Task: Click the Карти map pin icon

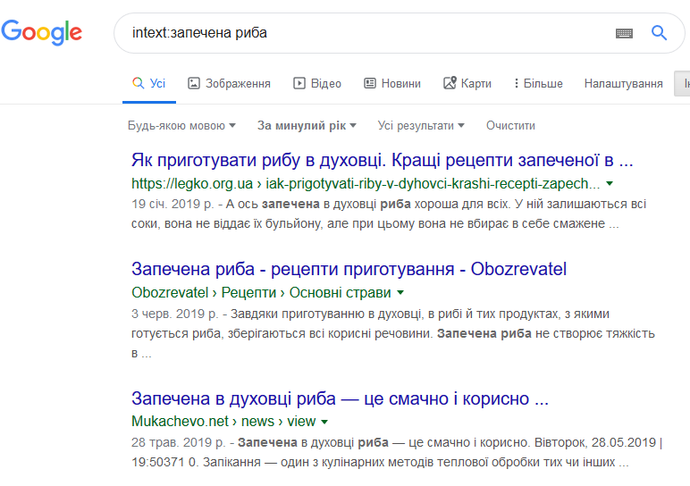Action: point(450,83)
